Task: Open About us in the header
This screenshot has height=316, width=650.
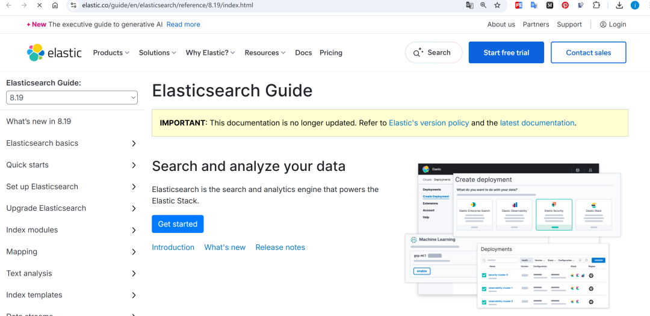Action: click(501, 25)
